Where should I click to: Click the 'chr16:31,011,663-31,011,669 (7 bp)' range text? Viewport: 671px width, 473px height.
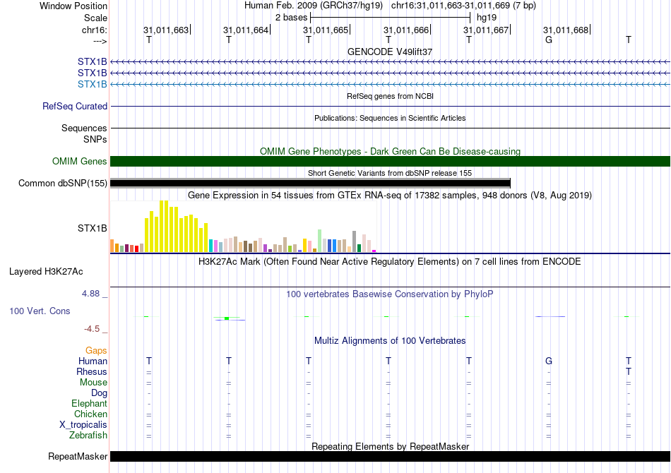pos(463,6)
